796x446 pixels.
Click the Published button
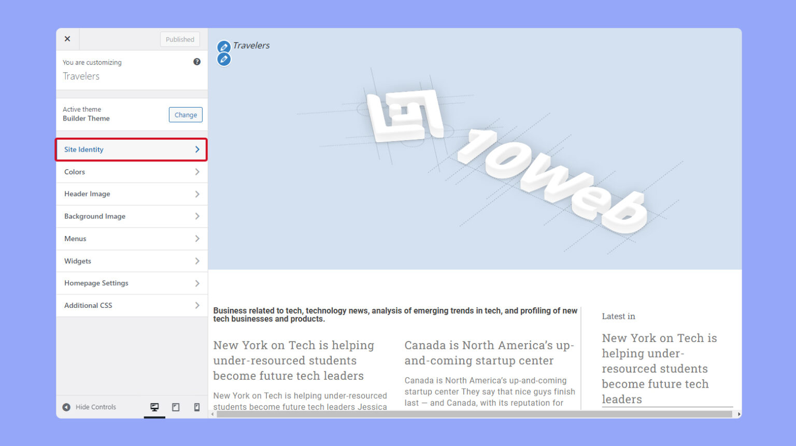pyautogui.click(x=179, y=39)
